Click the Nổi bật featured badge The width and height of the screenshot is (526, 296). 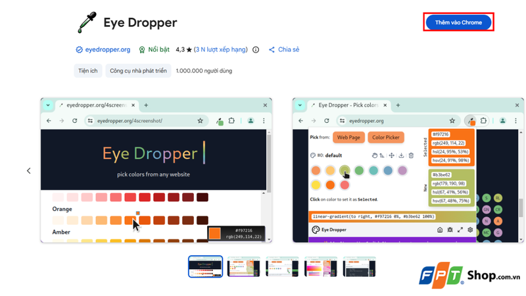[155, 50]
